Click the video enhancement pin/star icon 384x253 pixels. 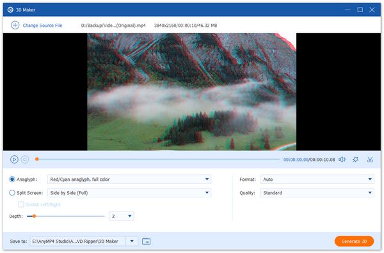[355, 160]
